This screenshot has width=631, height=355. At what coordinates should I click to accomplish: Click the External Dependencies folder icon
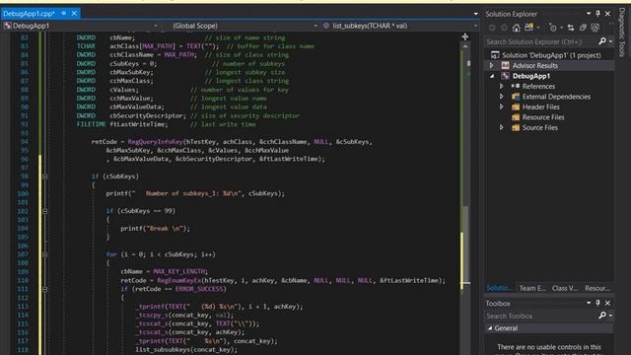(x=516, y=97)
